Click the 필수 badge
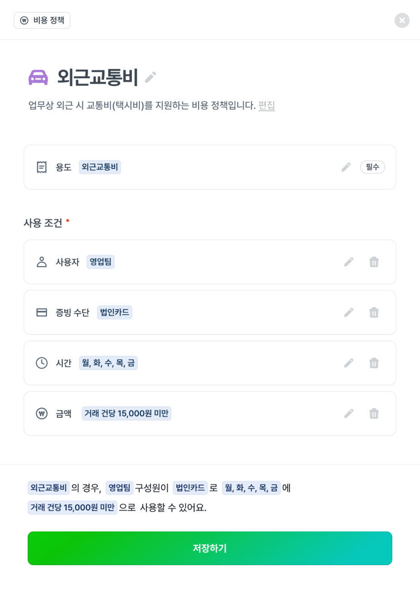The width and height of the screenshot is (420, 593). pos(373,167)
